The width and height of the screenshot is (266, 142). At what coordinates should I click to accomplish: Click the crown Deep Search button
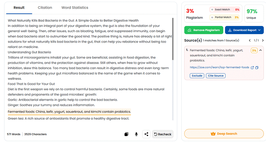[224, 134]
